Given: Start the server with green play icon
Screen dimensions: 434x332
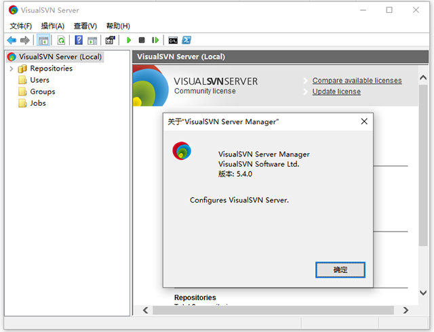Looking at the screenshot, I should tap(129, 41).
